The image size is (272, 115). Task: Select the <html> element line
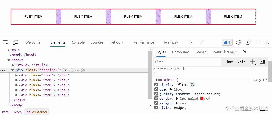pos(14,50)
